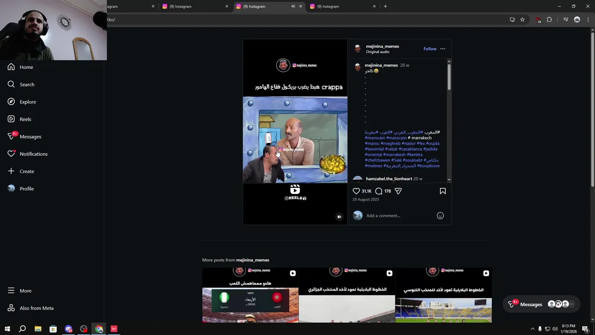Follow mejinina_memes

click(430, 49)
